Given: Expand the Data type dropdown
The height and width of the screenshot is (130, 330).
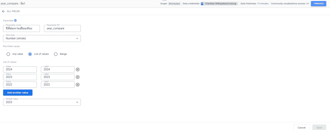Looking at the screenshot, I should pyautogui.click(x=42, y=39).
